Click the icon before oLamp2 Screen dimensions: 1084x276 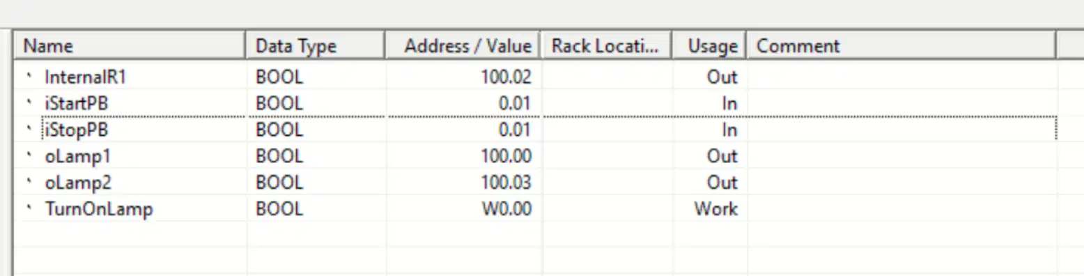click(x=30, y=182)
